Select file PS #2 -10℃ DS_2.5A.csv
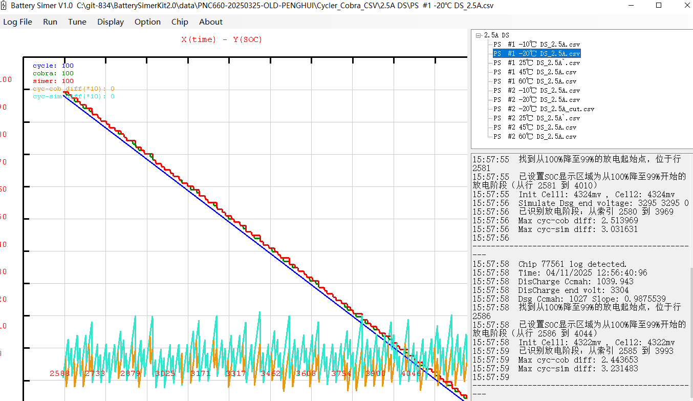693x401 pixels. pos(536,90)
